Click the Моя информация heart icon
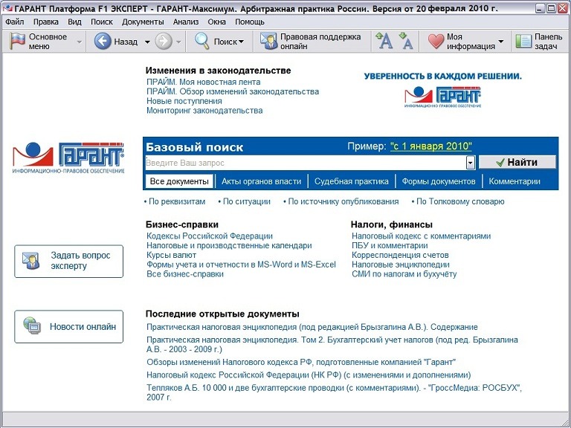This screenshot has width=571, height=428. pos(436,42)
